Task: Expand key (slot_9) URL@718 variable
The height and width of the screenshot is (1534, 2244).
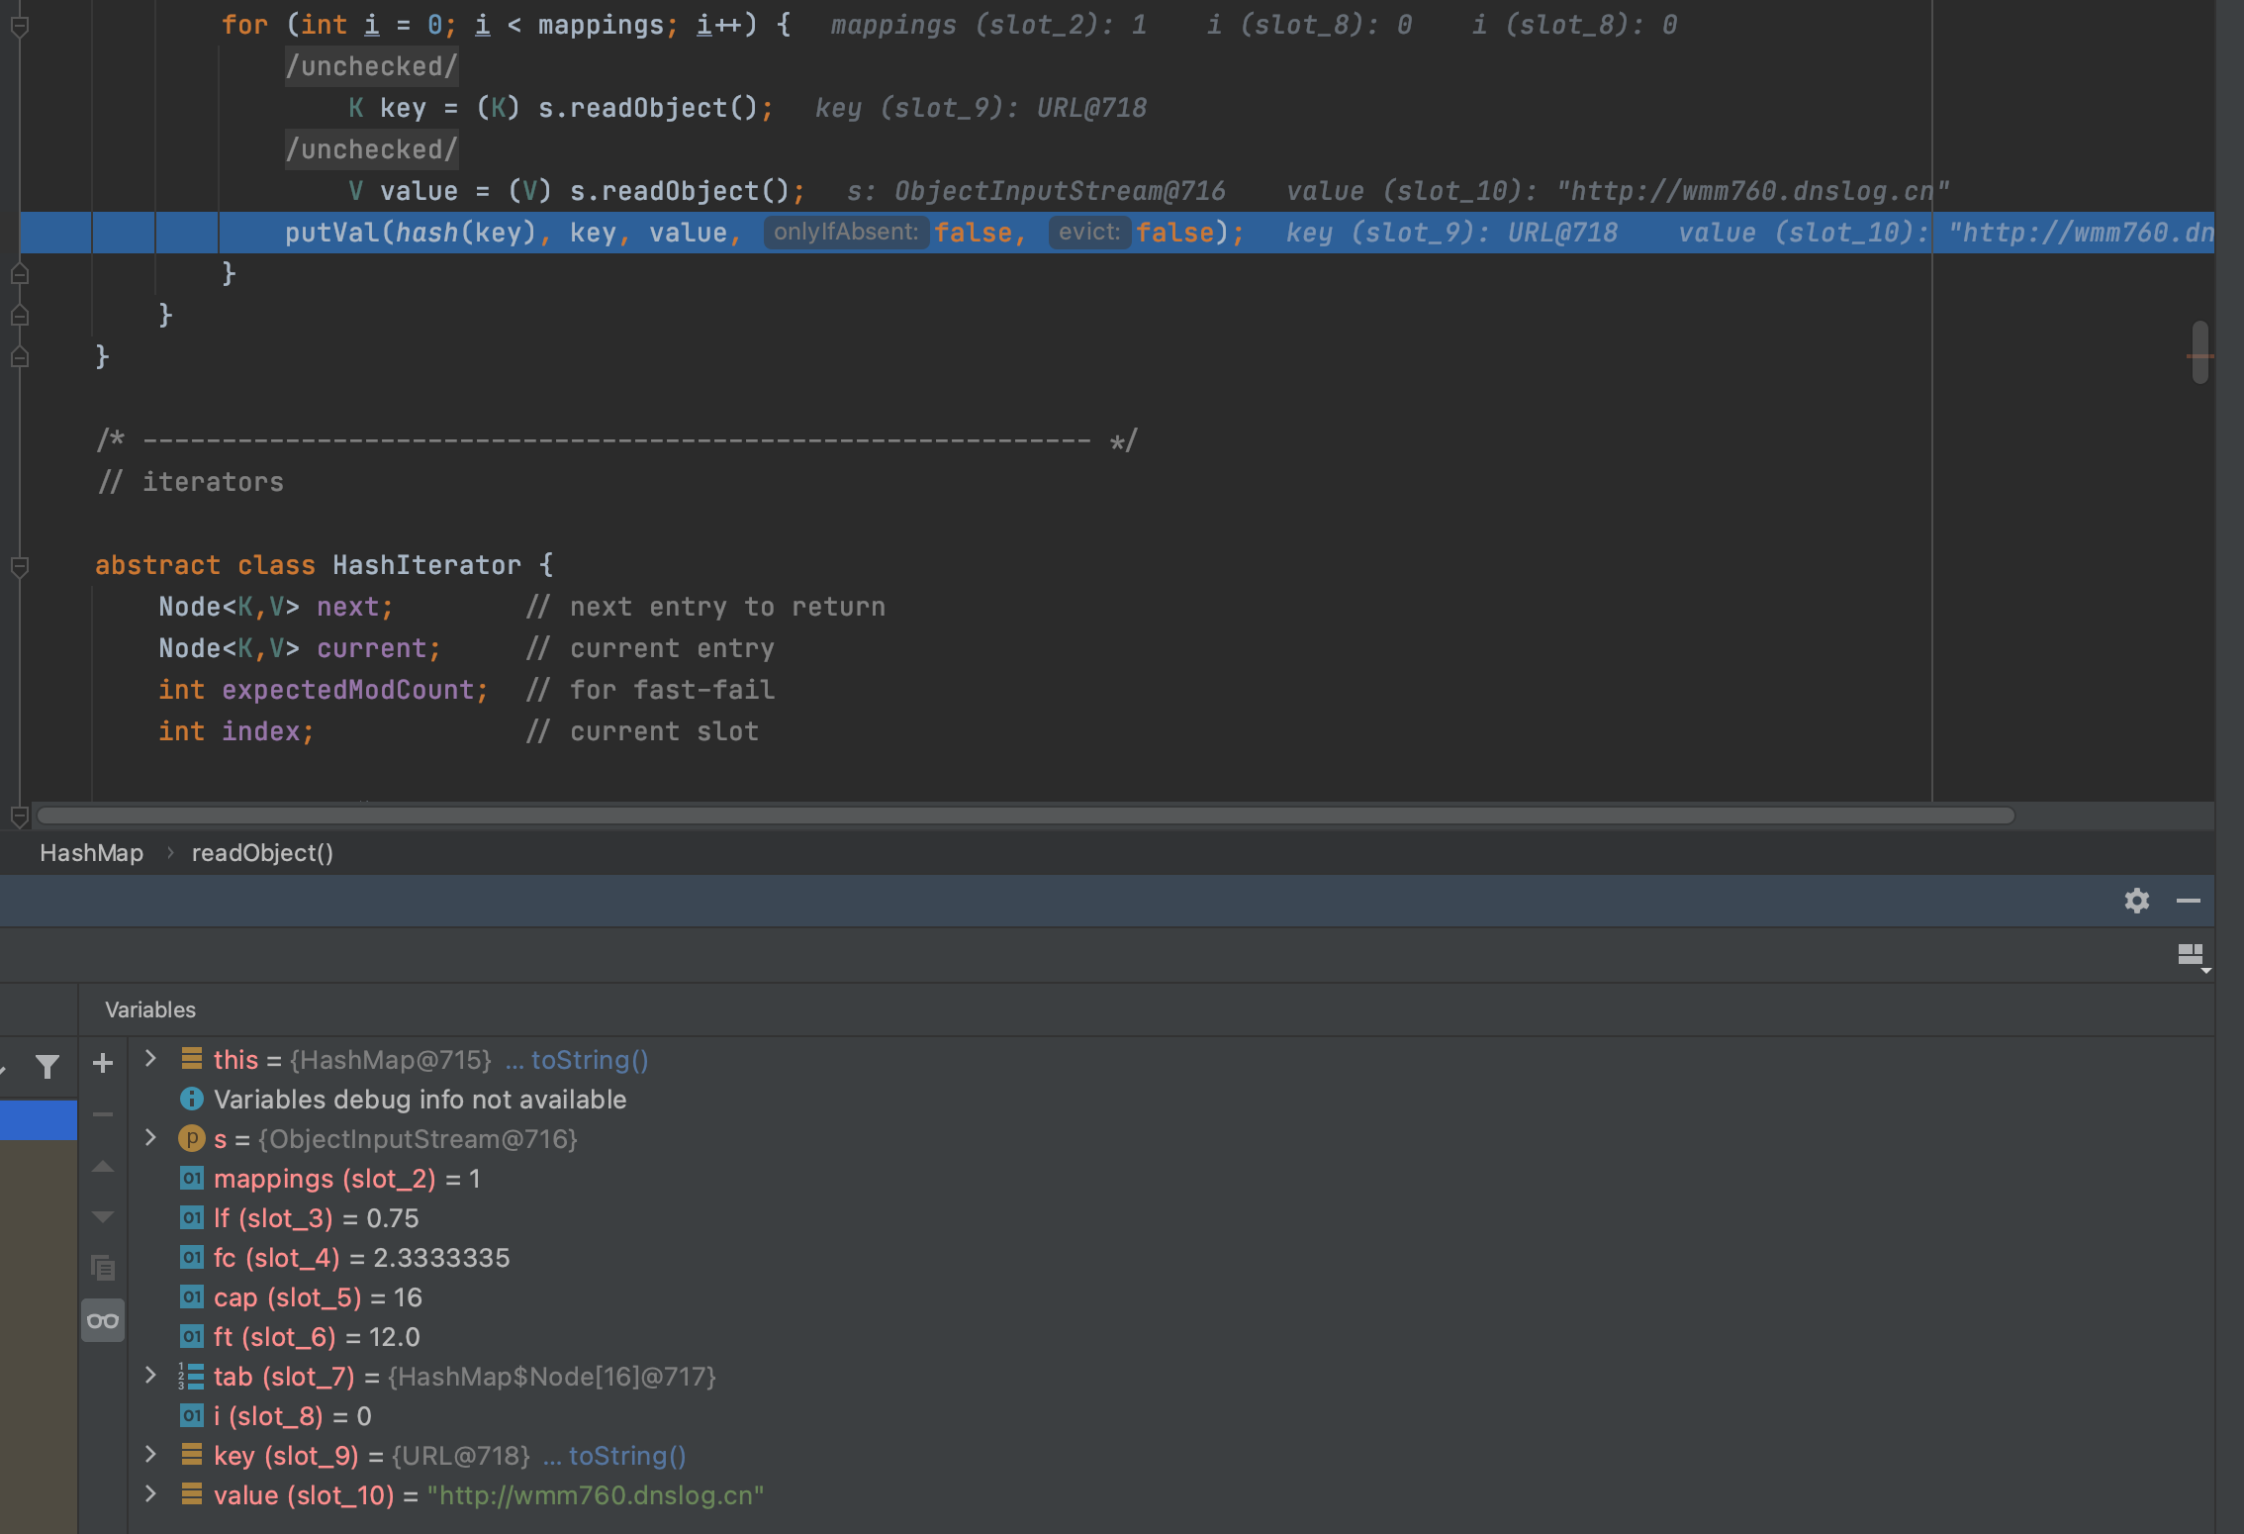Action: (x=150, y=1455)
